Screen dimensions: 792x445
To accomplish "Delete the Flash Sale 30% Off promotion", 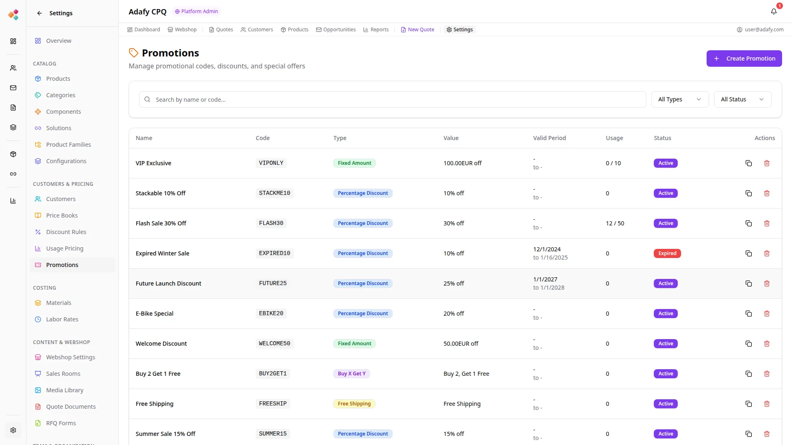I will click(766, 223).
